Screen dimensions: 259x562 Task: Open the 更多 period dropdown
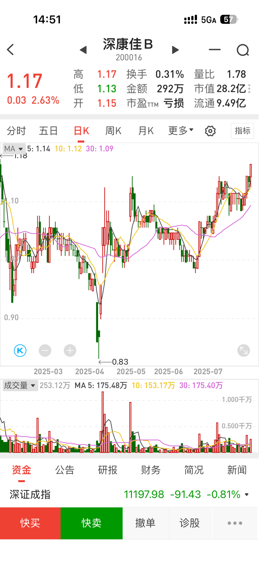pyautogui.click(x=181, y=130)
